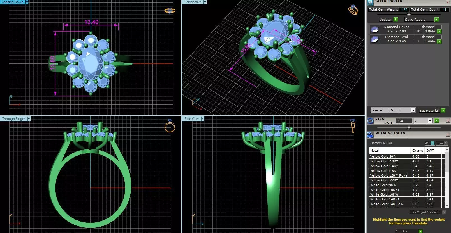The image size is (451, 233).
Task: Expand the Ring Rail panel expander
Action: 409,127
